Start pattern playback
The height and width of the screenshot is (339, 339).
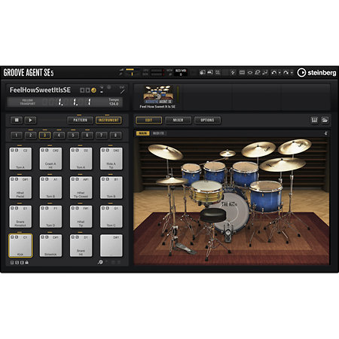30,120
